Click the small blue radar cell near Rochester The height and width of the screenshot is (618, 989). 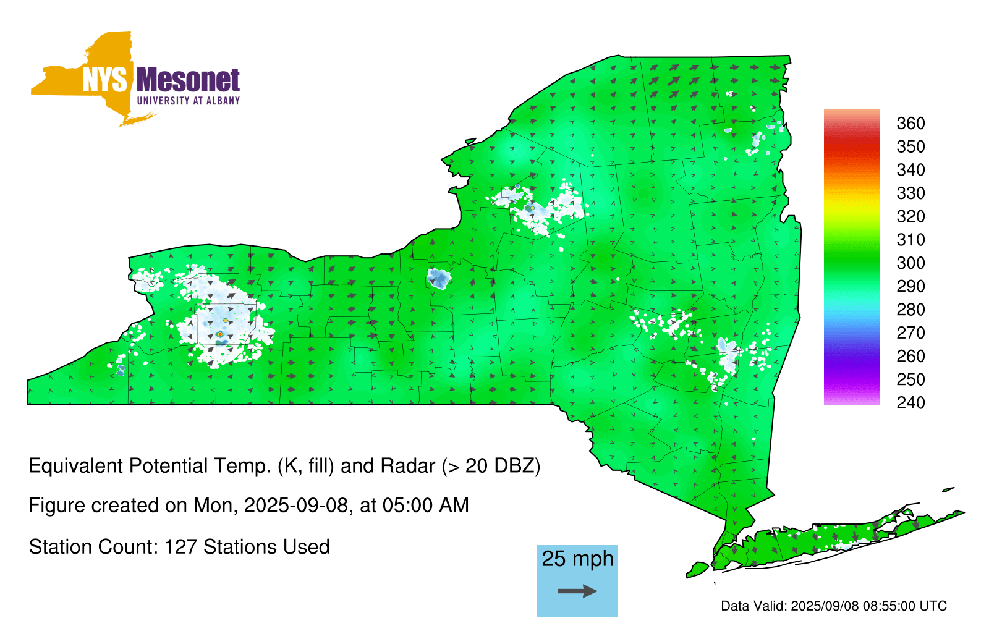(438, 279)
